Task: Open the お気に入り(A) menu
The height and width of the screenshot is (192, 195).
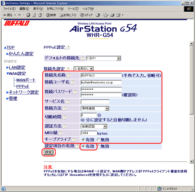Action: coord(55,9)
